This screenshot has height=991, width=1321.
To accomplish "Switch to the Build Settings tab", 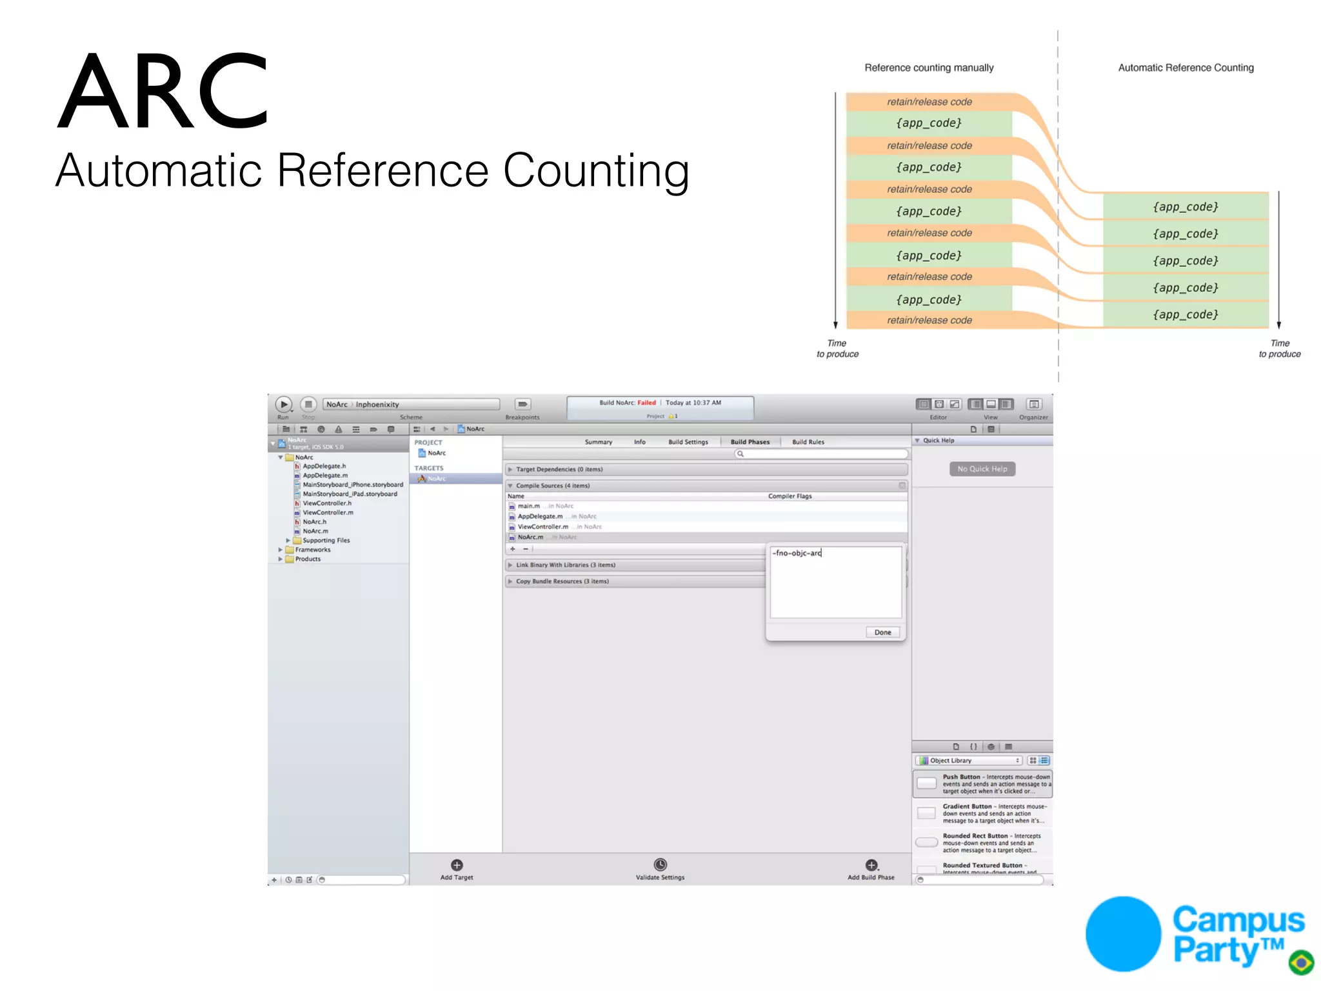I will click(688, 442).
